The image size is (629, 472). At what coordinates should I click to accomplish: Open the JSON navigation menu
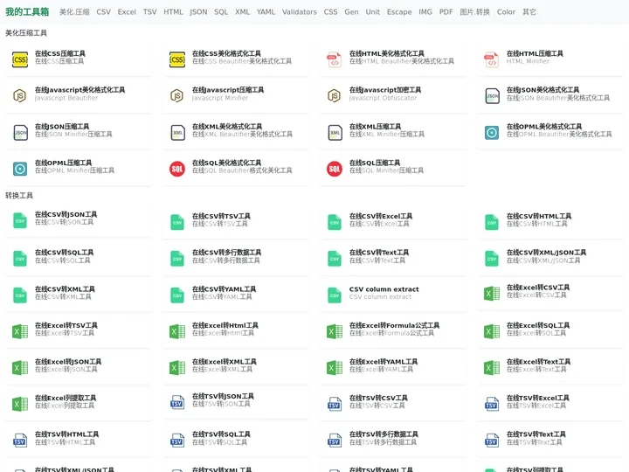click(198, 12)
